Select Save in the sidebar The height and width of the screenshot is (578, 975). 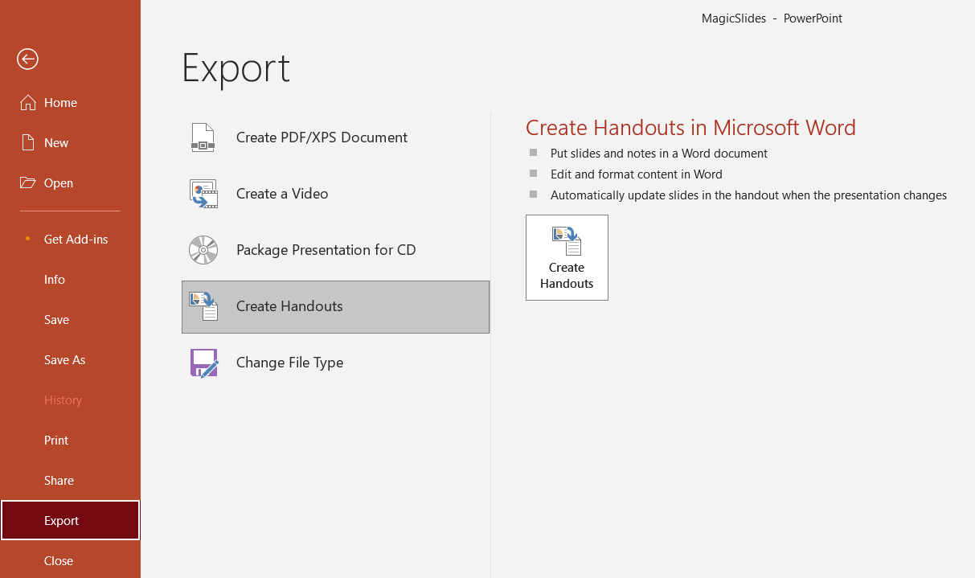pyautogui.click(x=56, y=320)
